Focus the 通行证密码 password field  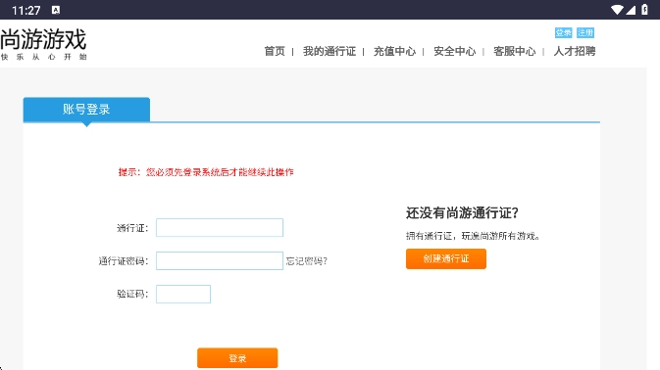point(220,260)
